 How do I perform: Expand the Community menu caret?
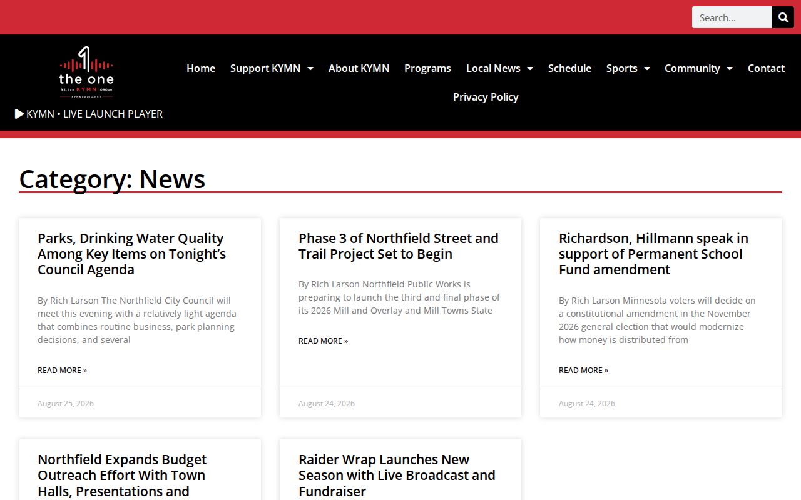click(729, 68)
